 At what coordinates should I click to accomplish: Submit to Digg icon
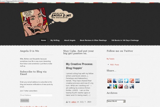tap(137, 81)
